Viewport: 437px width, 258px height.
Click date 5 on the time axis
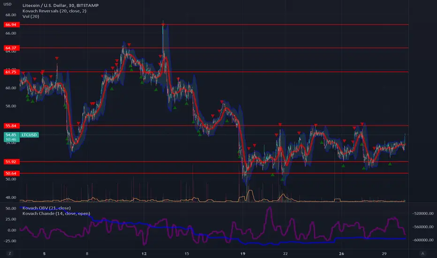coord(45,254)
